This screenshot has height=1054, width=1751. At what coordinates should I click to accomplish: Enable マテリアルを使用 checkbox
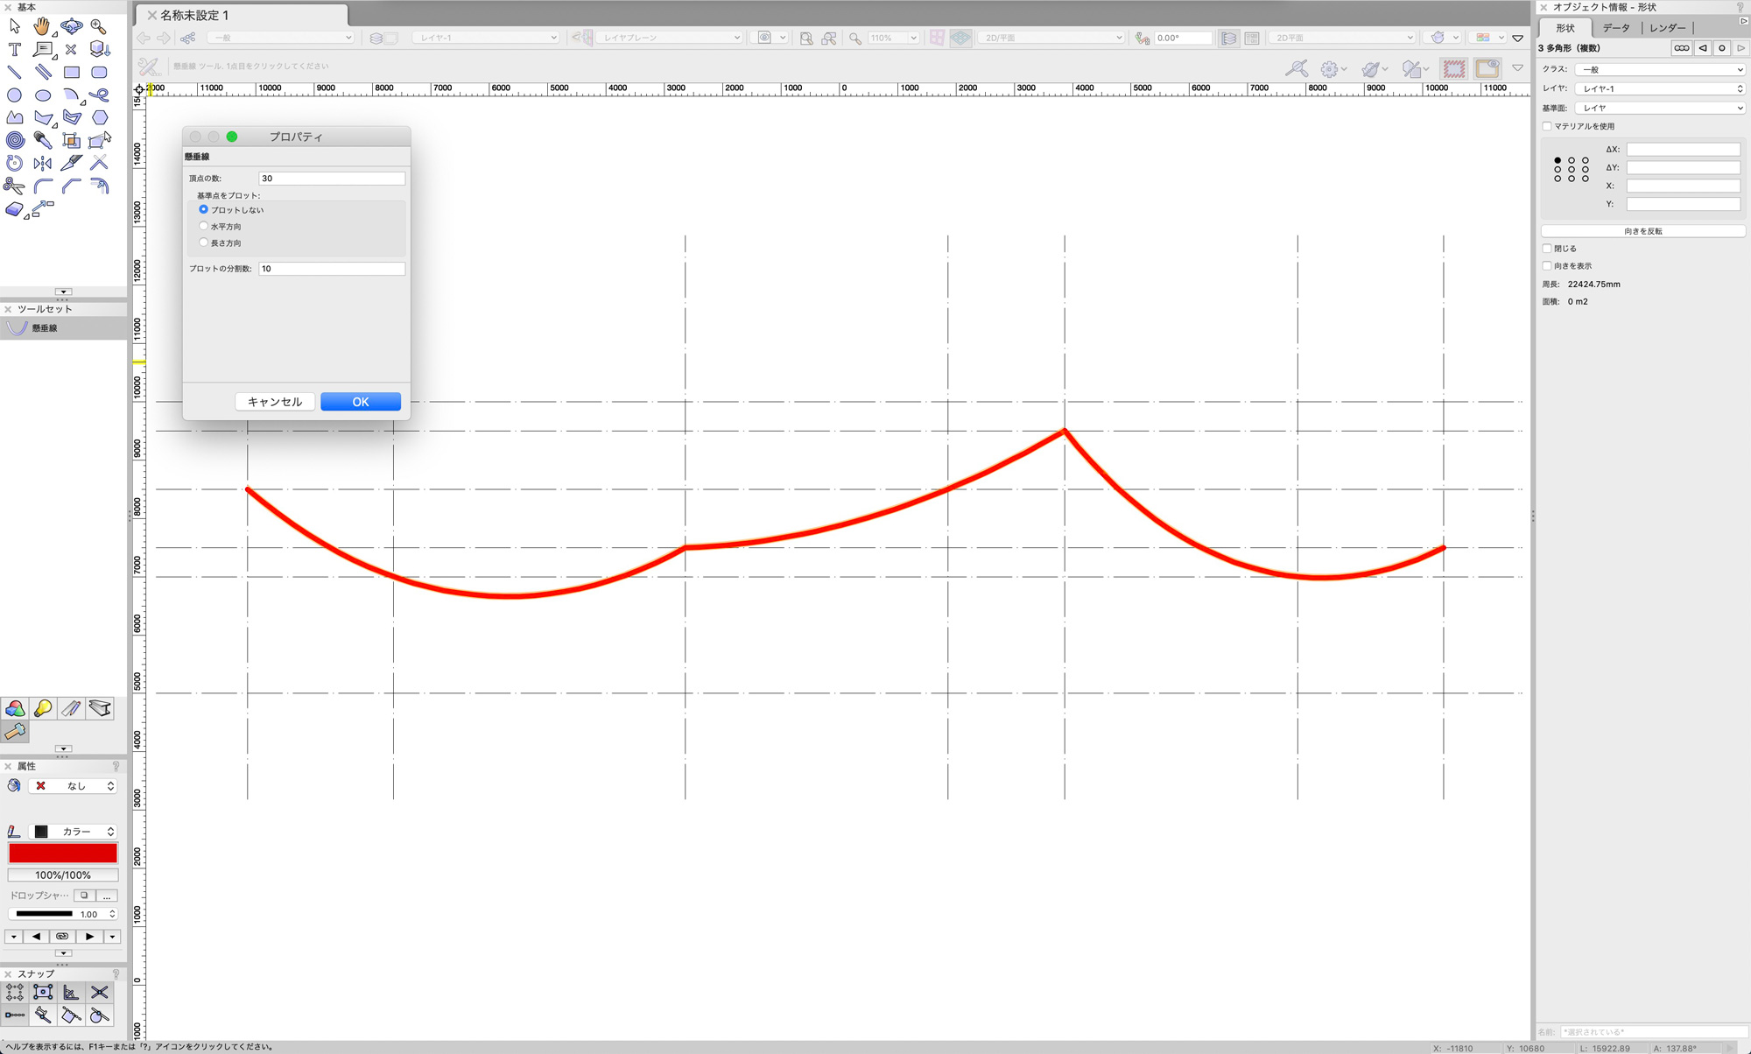[1547, 126]
